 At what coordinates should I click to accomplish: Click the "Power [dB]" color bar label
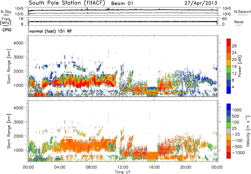click(239, 66)
